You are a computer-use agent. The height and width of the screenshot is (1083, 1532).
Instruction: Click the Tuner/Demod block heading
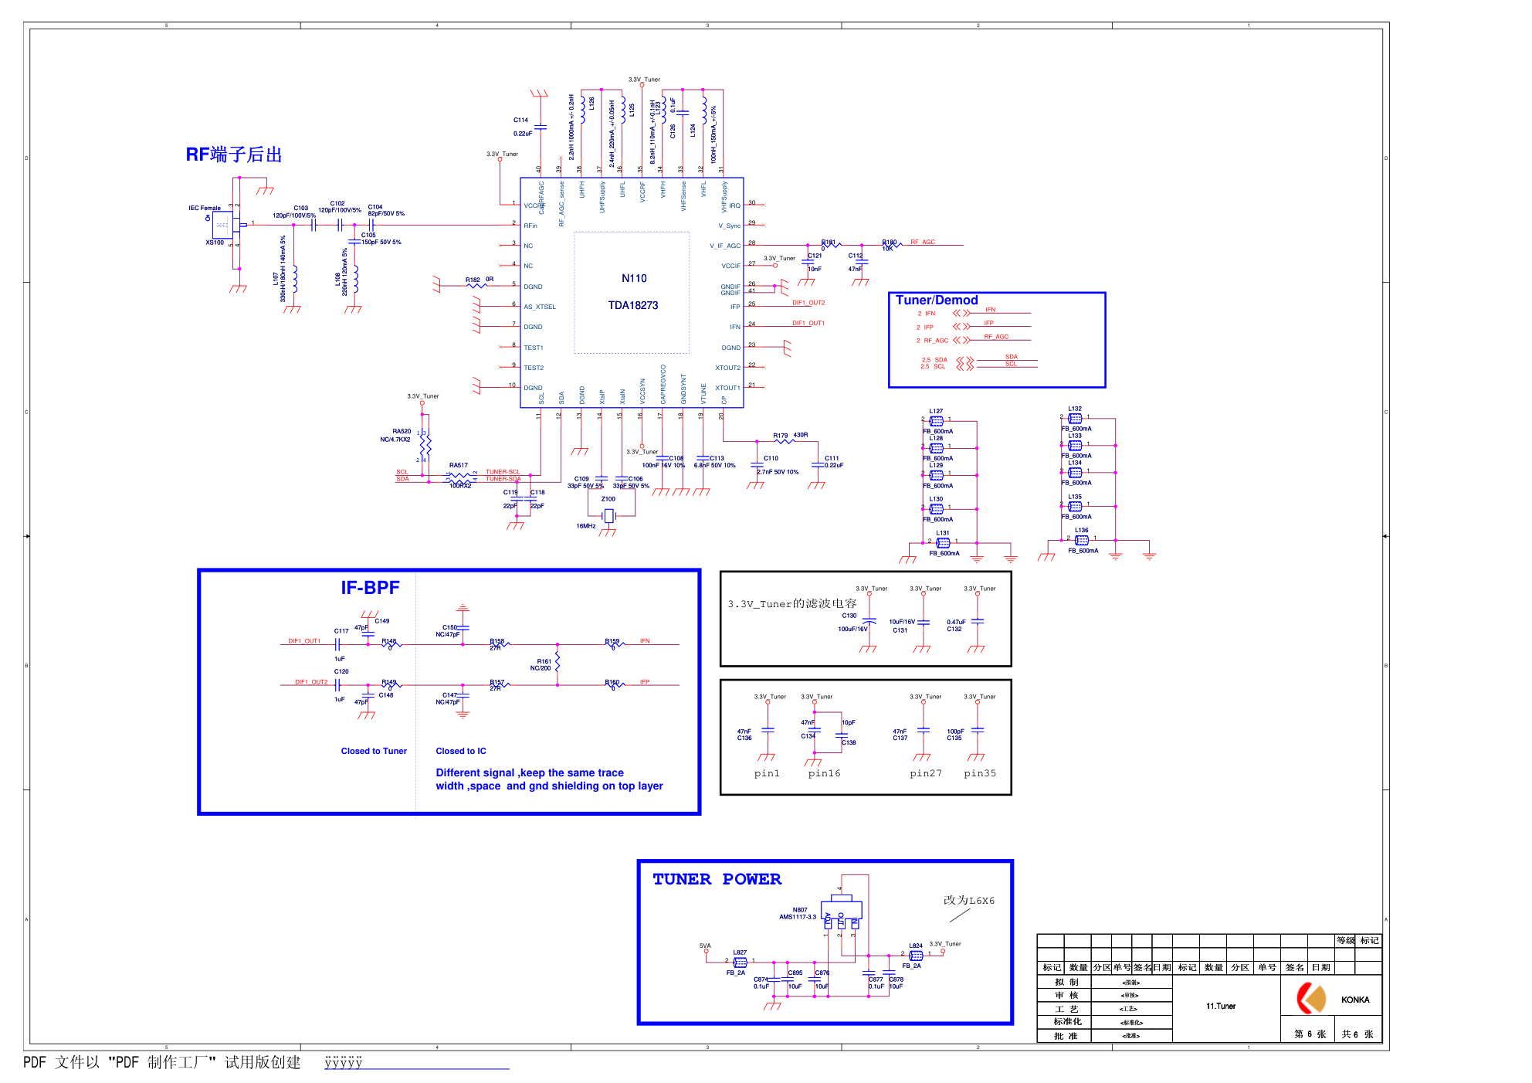click(937, 300)
